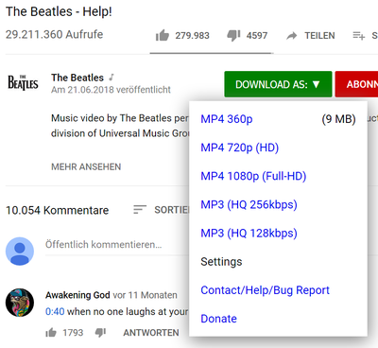The height and width of the screenshot is (348, 378).
Task: Select MP4 720p (HD) download option
Action: pos(240,148)
